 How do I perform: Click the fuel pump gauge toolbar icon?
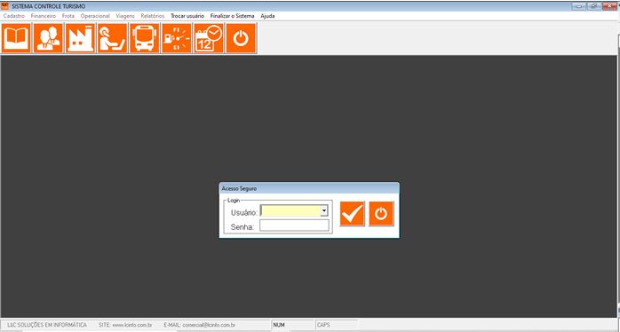tap(177, 38)
